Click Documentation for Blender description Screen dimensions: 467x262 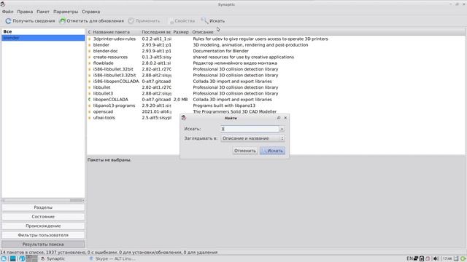220,51
